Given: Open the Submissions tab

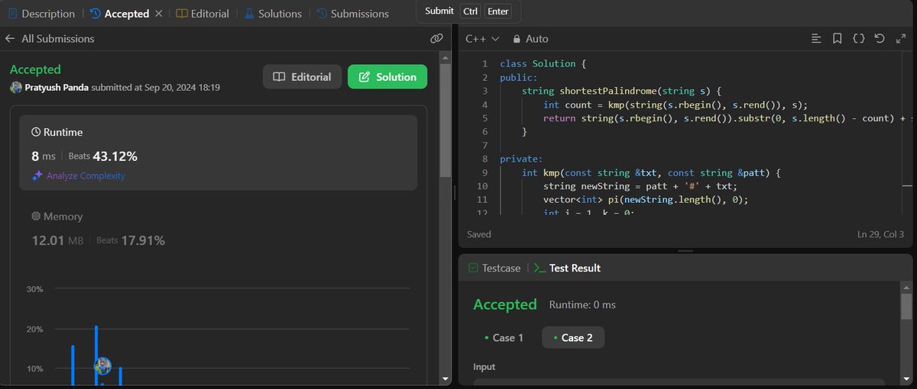Looking at the screenshot, I should [x=352, y=14].
